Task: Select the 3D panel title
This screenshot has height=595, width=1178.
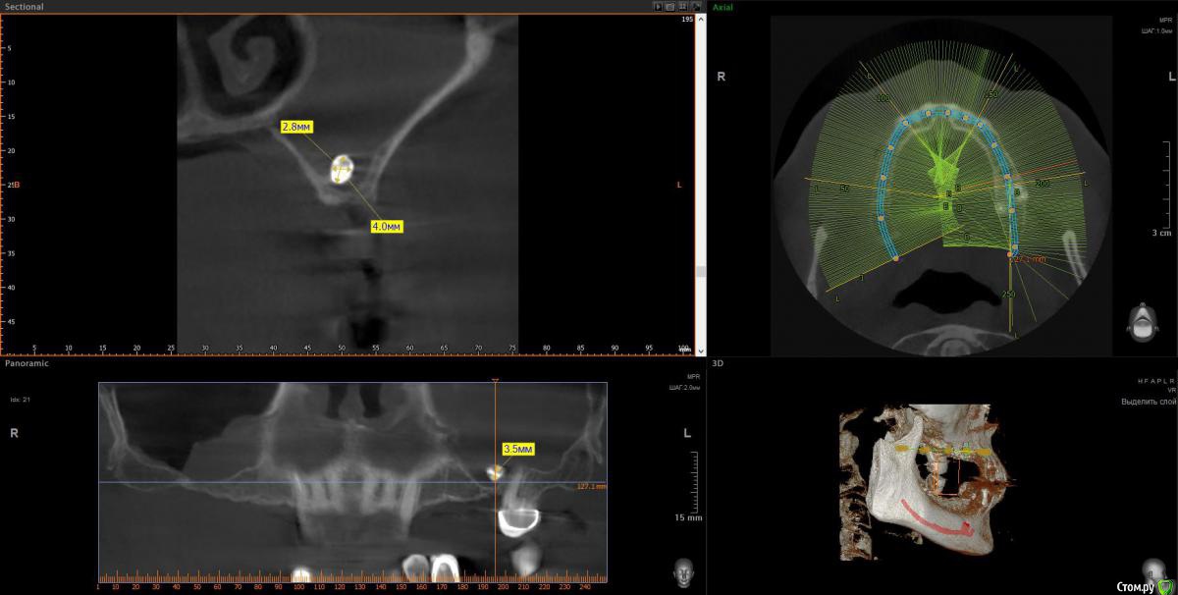Action: point(718,363)
